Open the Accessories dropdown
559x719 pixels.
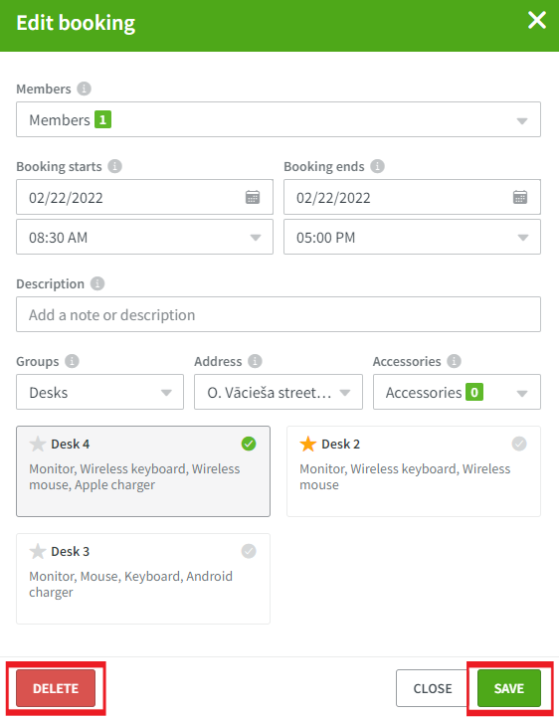pyautogui.click(x=457, y=392)
